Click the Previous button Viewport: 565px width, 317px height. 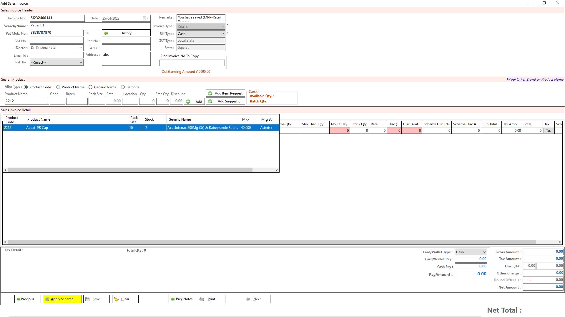point(27,299)
